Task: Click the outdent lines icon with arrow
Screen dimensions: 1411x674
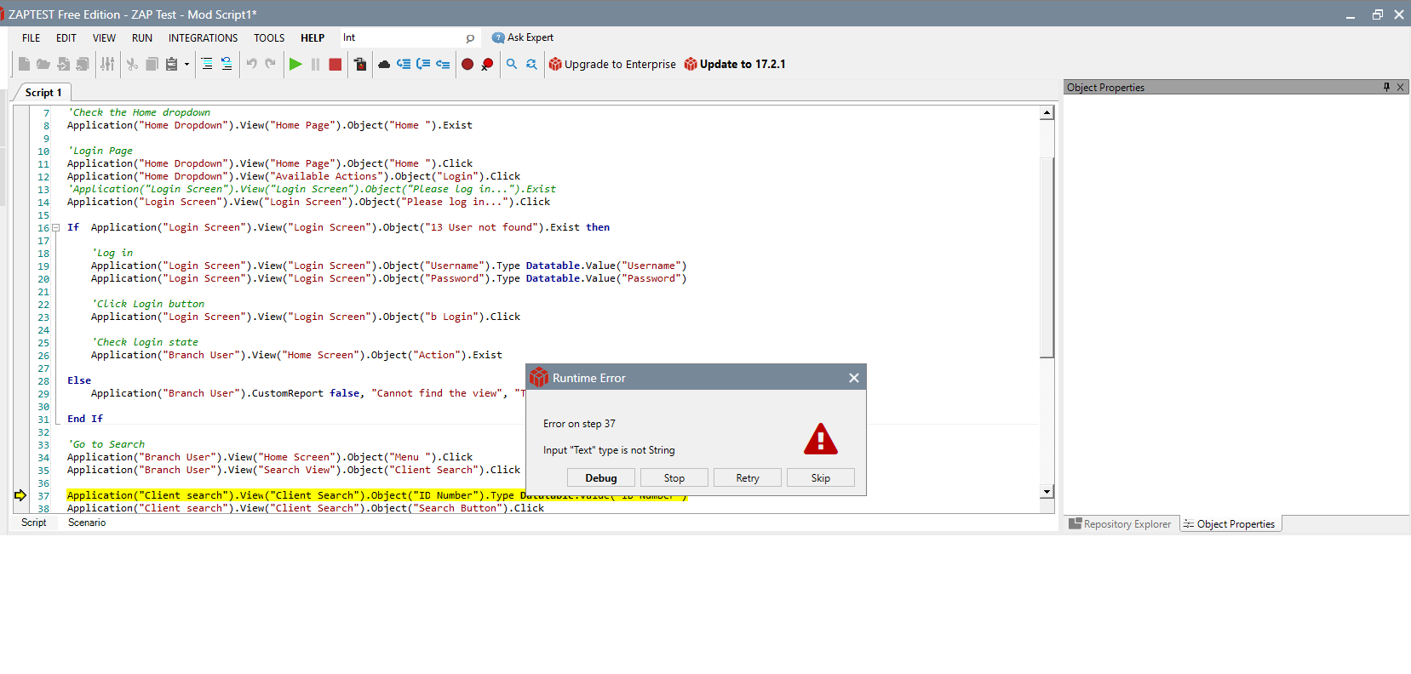Action: (x=227, y=64)
